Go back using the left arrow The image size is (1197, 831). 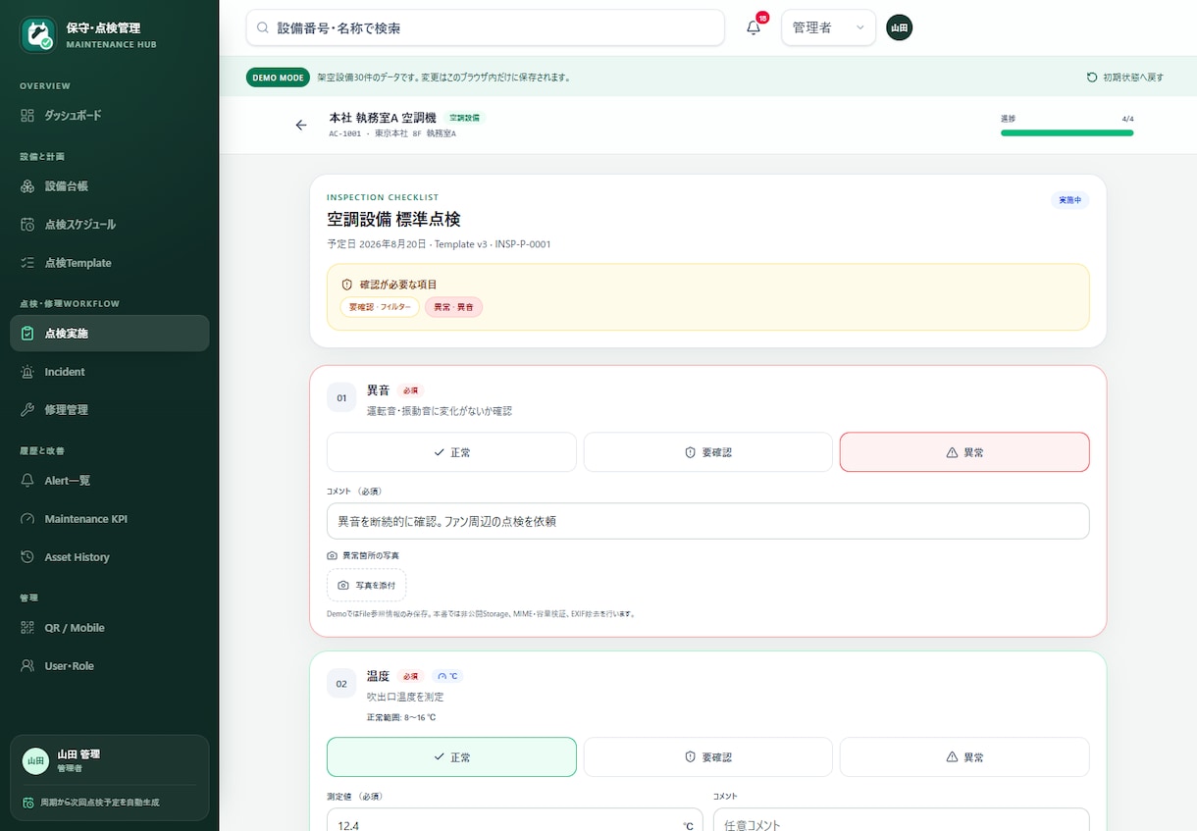pyautogui.click(x=301, y=126)
